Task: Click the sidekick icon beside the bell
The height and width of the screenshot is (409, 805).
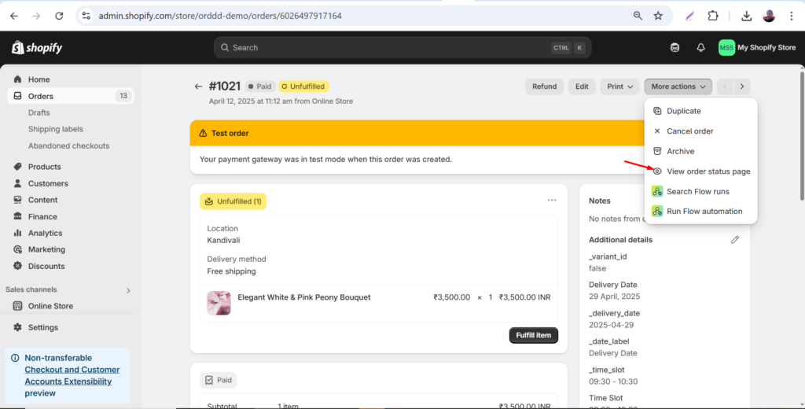Action: point(675,48)
